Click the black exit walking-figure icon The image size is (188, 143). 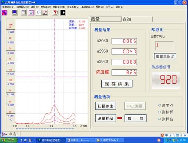[63, 12]
